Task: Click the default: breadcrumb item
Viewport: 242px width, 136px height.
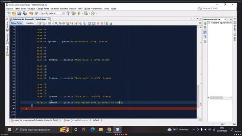Action: coord(96,120)
